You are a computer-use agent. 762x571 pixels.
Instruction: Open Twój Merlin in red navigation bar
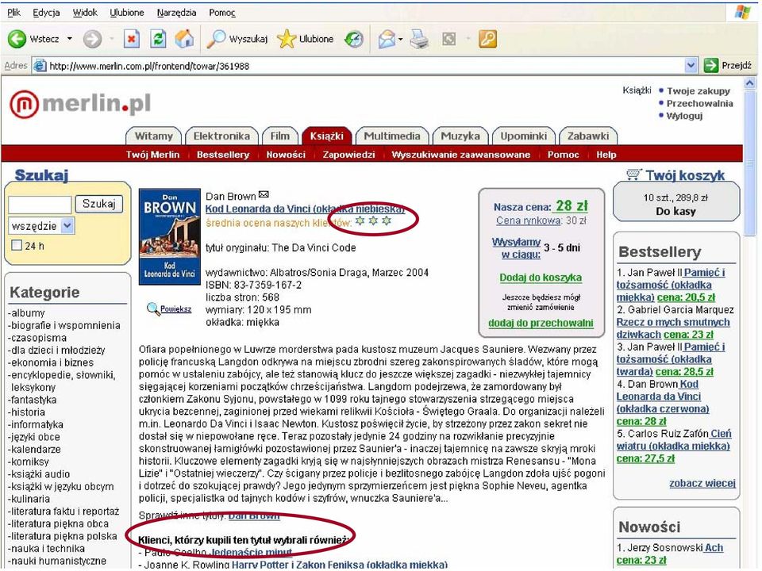coord(152,155)
